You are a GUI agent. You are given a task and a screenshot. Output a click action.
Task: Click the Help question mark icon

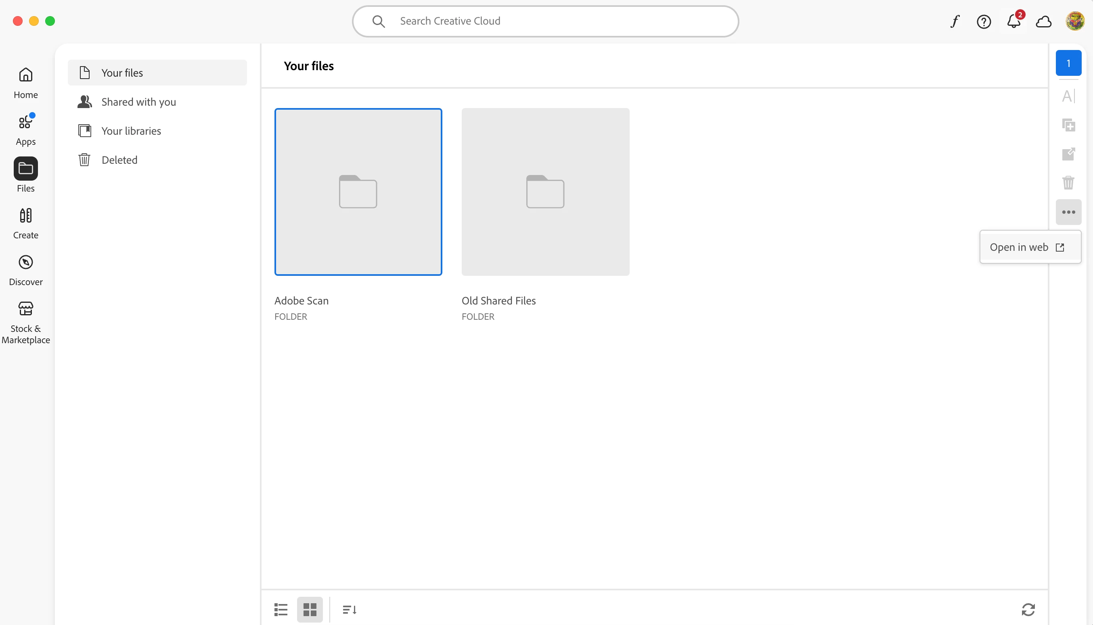pyautogui.click(x=984, y=21)
